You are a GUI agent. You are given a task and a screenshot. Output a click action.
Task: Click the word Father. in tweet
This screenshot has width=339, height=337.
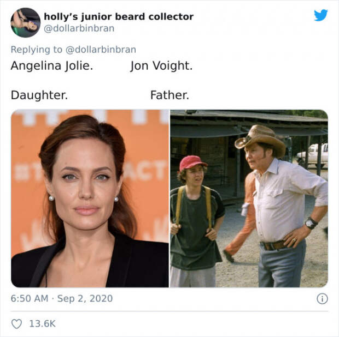[x=169, y=95]
